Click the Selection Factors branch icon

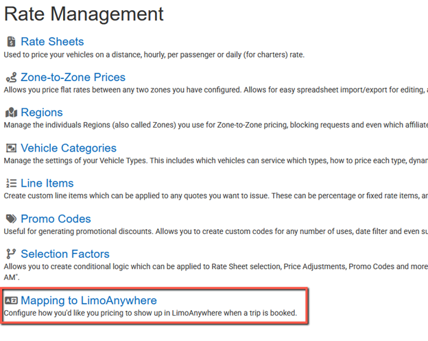[x=11, y=254]
